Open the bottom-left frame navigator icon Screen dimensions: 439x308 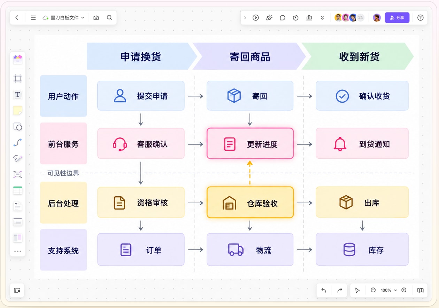pyautogui.click(x=17, y=290)
